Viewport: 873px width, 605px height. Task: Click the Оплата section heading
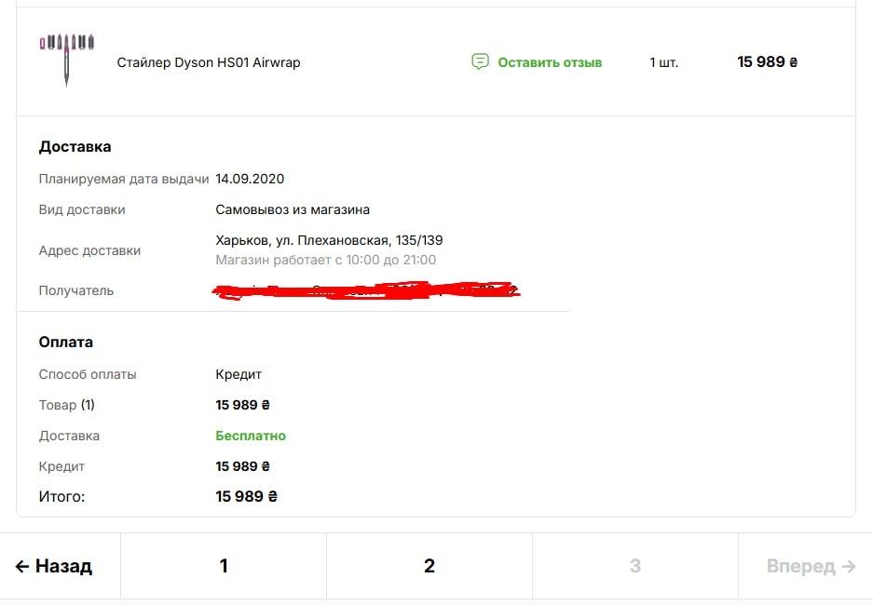66,342
